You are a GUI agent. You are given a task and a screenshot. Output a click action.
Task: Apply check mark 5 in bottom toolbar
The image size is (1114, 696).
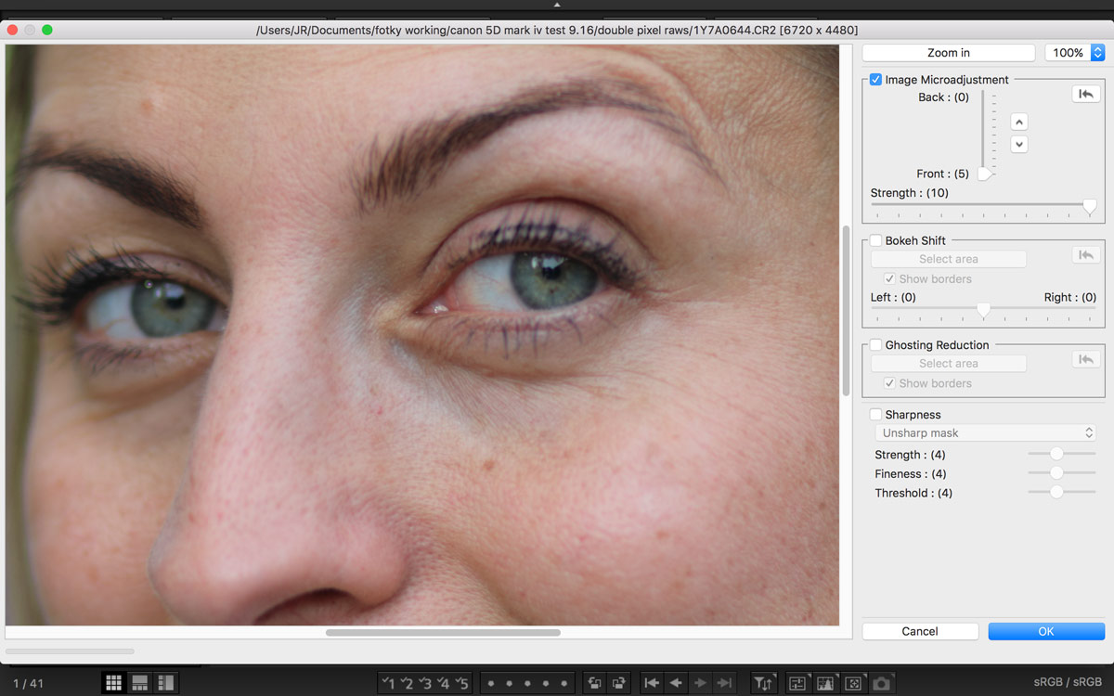[461, 683]
